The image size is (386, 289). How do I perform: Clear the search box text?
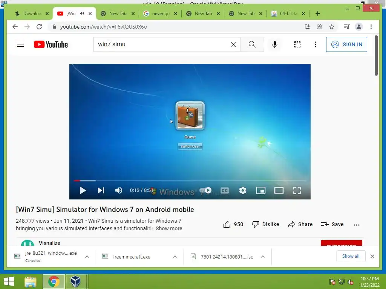(233, 44)
